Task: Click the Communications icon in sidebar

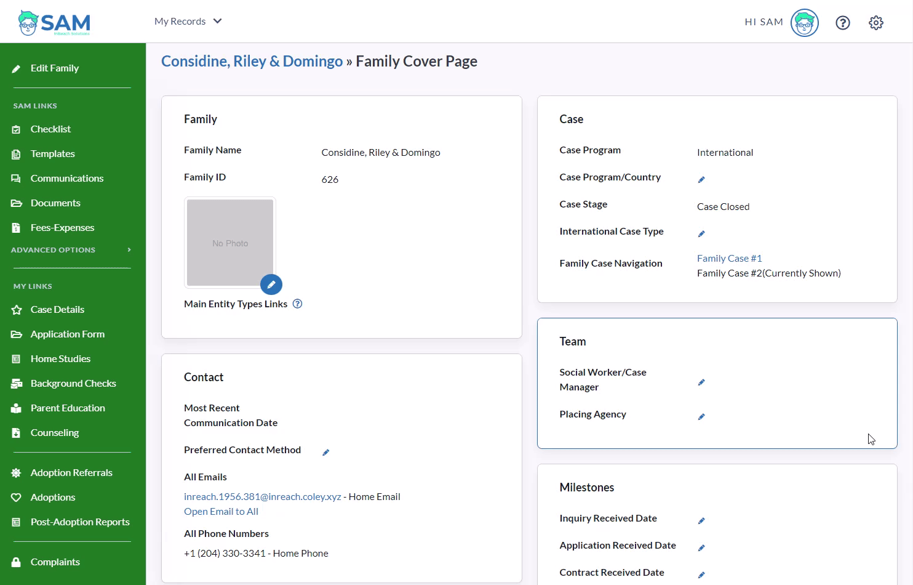Action: click(x=17, y=179)
